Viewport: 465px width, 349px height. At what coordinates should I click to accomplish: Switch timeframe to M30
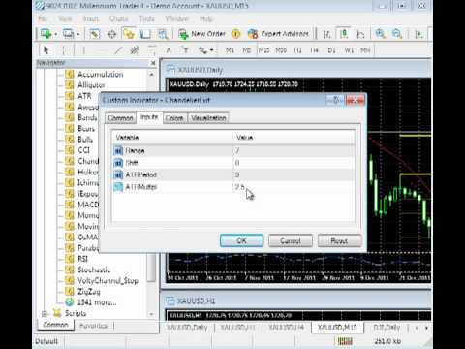(281, 50)
